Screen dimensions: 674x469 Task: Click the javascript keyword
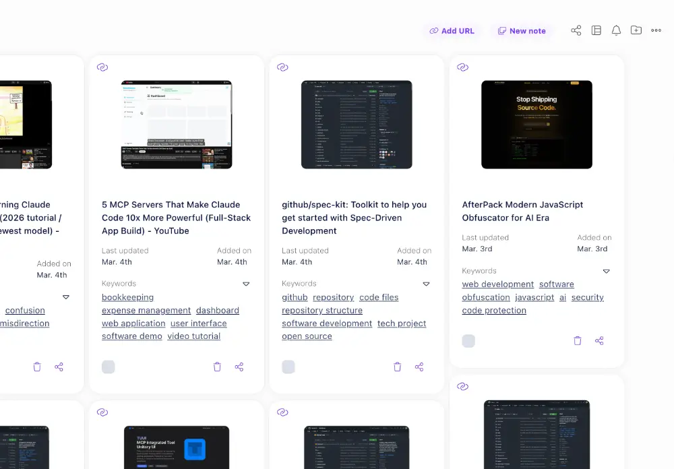coord(534,297)
